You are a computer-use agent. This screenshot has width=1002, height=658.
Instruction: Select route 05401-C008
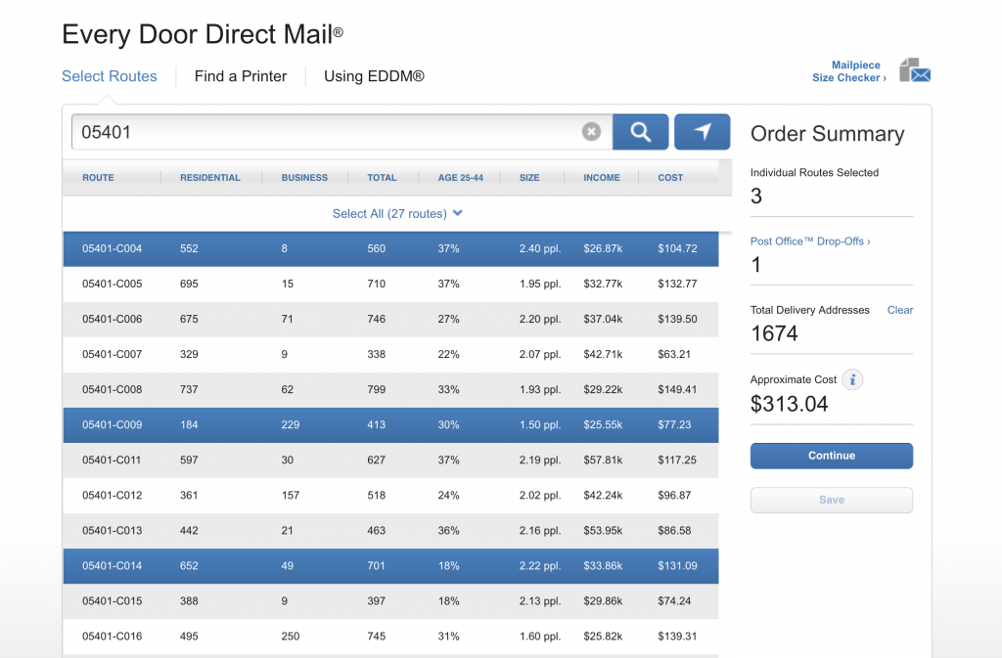390,389
